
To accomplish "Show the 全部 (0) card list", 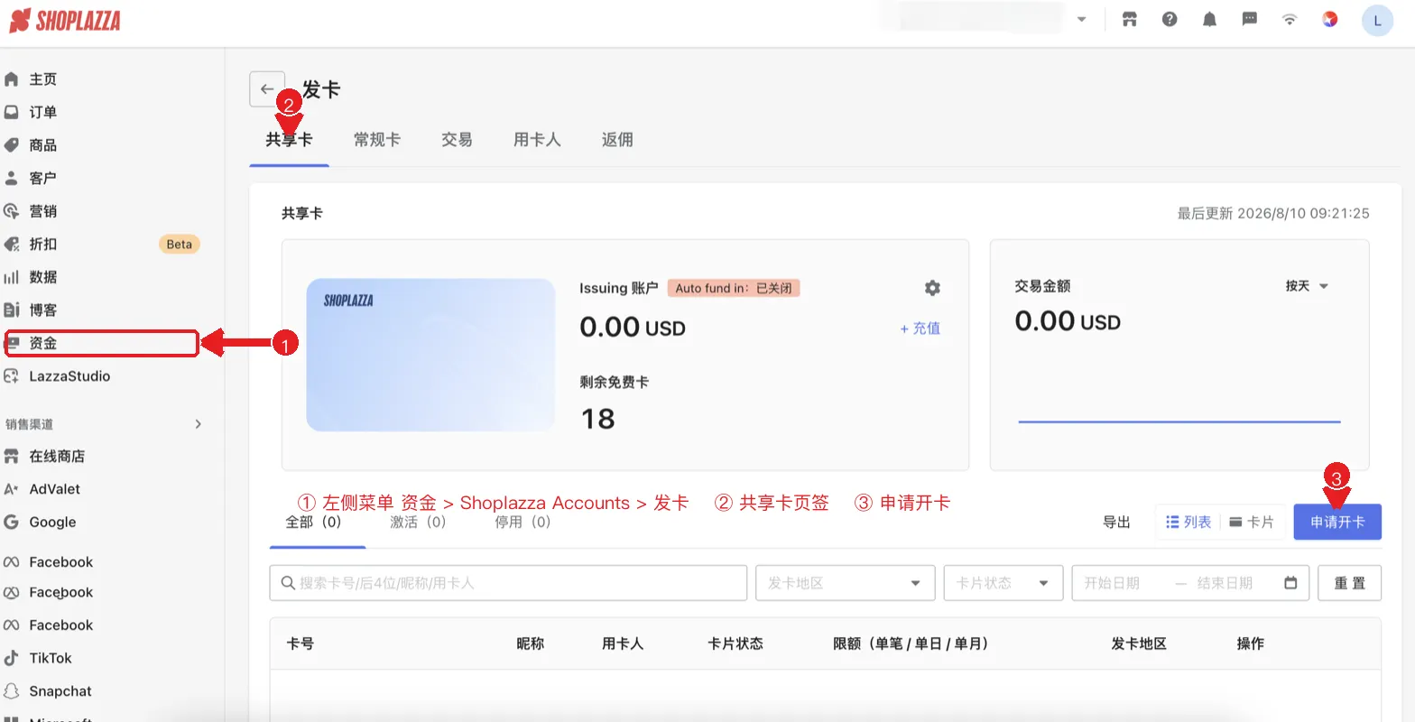I will (313, 523).
